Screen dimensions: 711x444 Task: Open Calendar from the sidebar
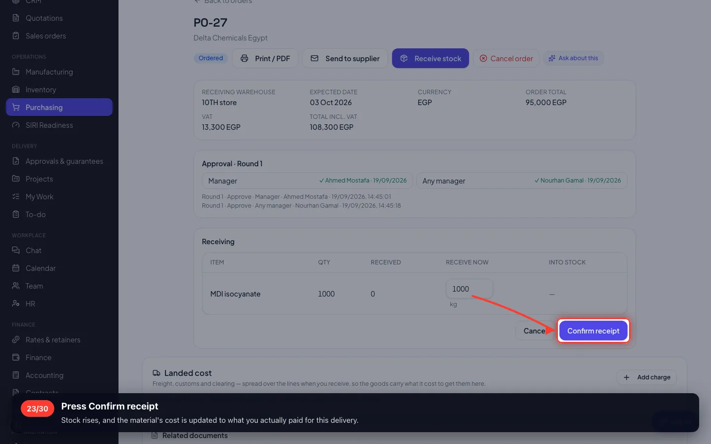click(59, 268)
